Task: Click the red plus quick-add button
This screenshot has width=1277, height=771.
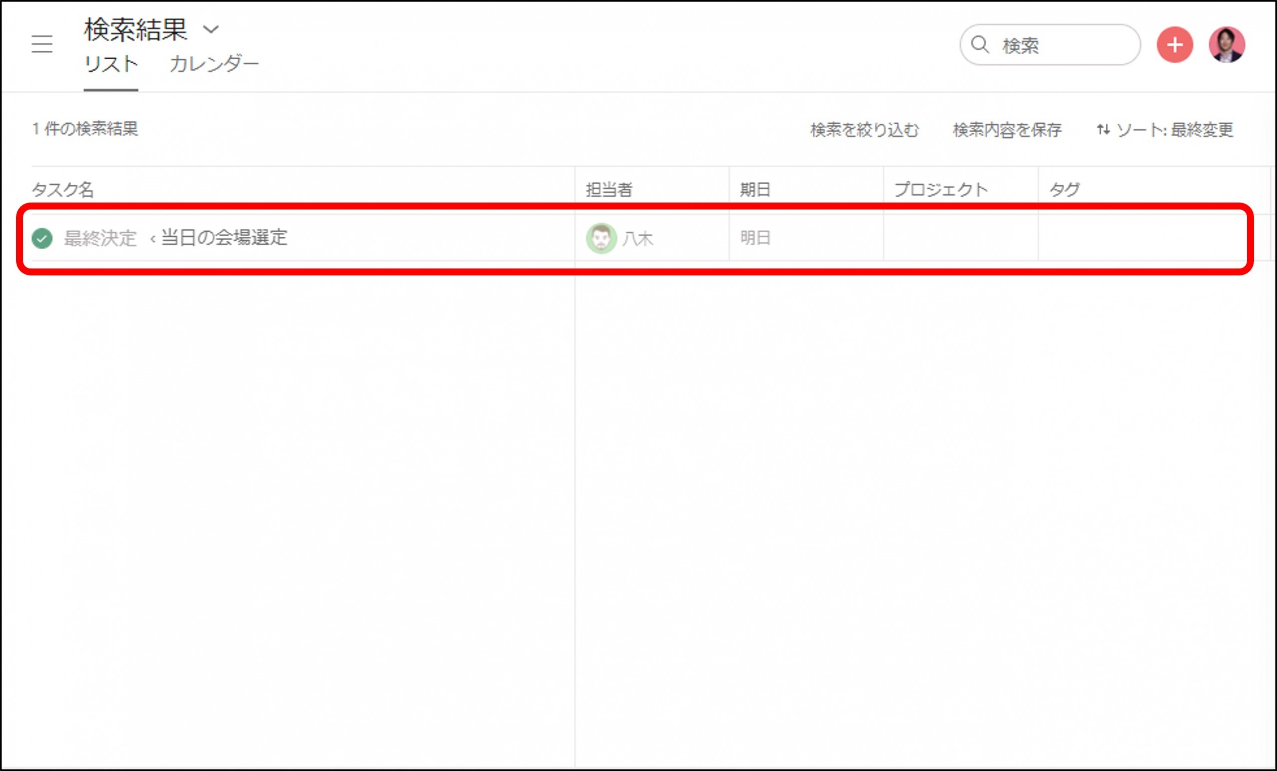Action: pyautogui.click(x=1174, y=45)
